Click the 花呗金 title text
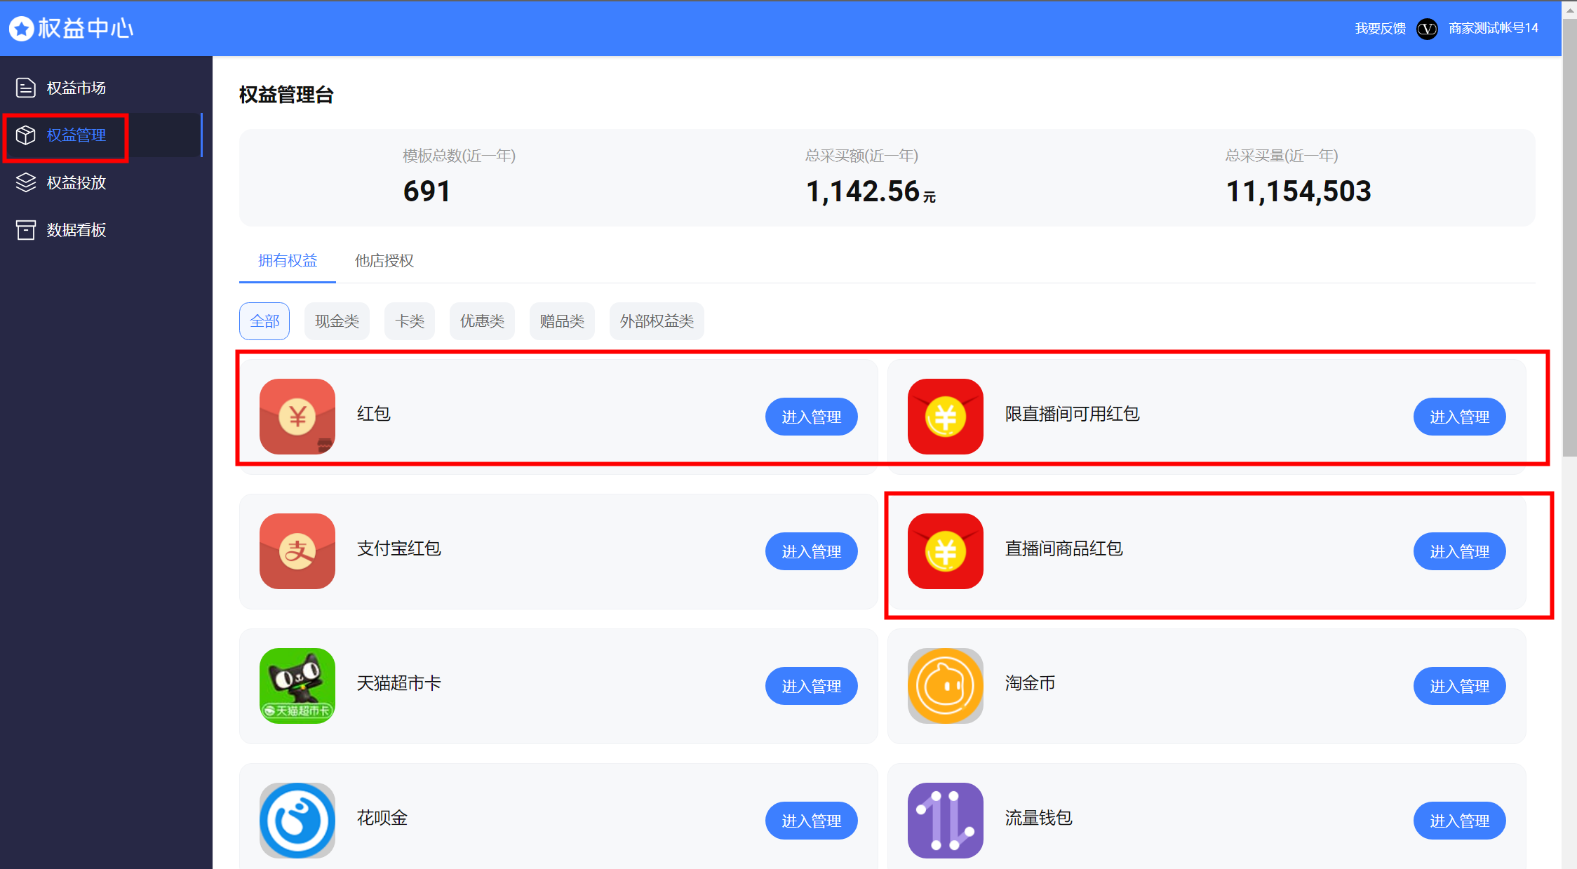Screen dimensions: 1577x869 point(382,818)
